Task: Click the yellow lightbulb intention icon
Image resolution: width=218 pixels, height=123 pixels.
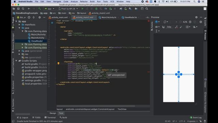Action: click(x=58, y=64)
